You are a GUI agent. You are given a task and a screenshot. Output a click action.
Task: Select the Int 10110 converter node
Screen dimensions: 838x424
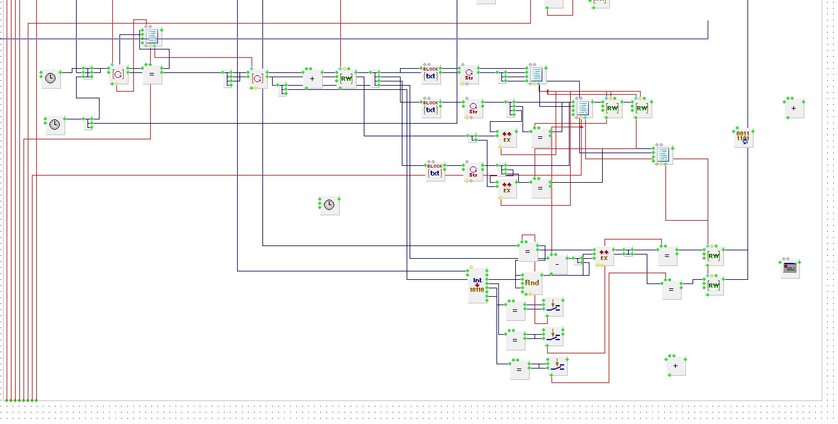[x=477, y=285]
